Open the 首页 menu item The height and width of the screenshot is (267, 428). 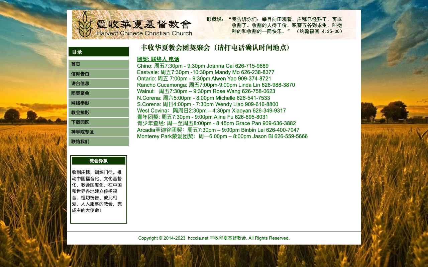pyautogui.click(x=99, y=64)
